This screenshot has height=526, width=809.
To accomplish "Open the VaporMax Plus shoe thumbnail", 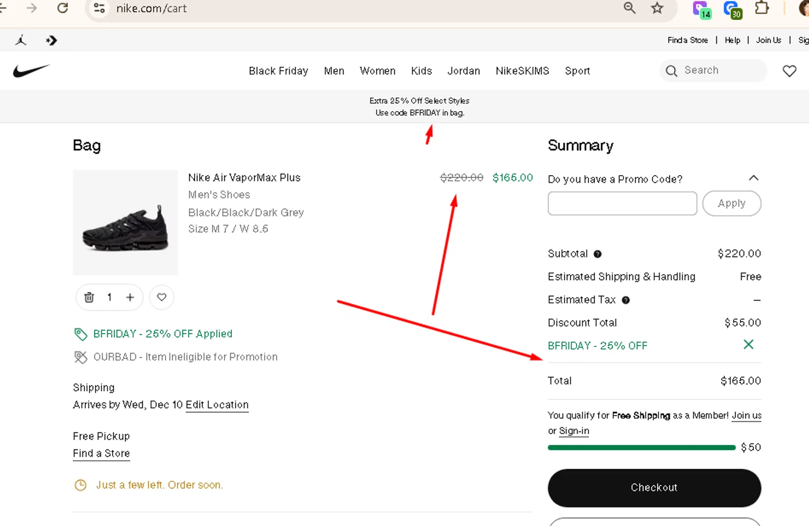I will point(125,223).
